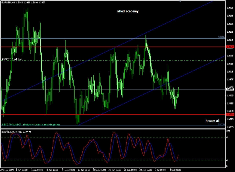Select the upper blue channel trendline

tap(107, 51)
